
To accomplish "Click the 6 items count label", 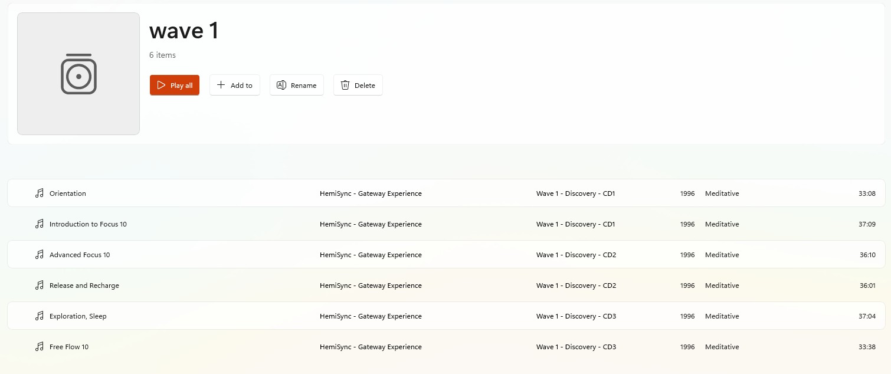I will pos(162,55).
